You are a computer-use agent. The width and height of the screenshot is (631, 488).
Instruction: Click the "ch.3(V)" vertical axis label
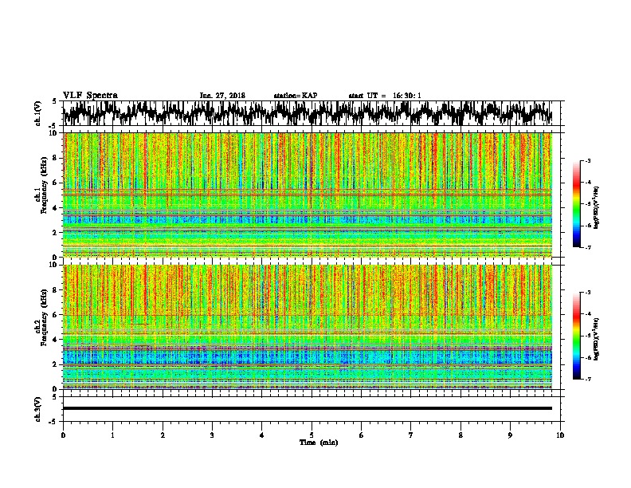(x=37, y=409)
